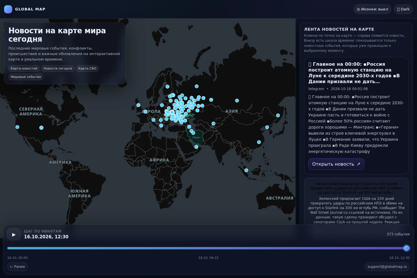Click the АФРИКА continent label
Screen dimensions: 417x278
[x=159, y=160]
